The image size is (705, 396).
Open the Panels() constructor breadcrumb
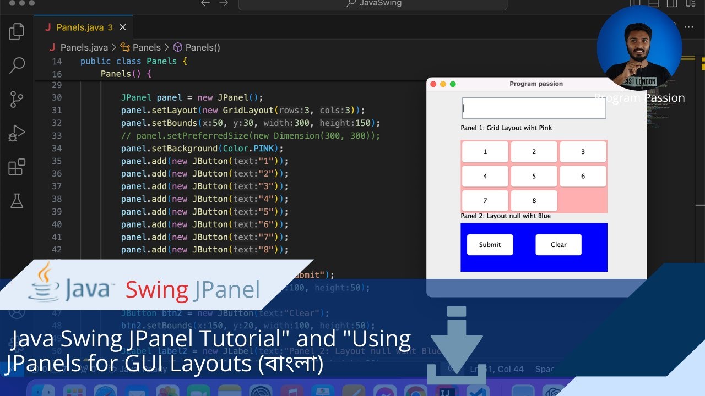coord(197,47)
